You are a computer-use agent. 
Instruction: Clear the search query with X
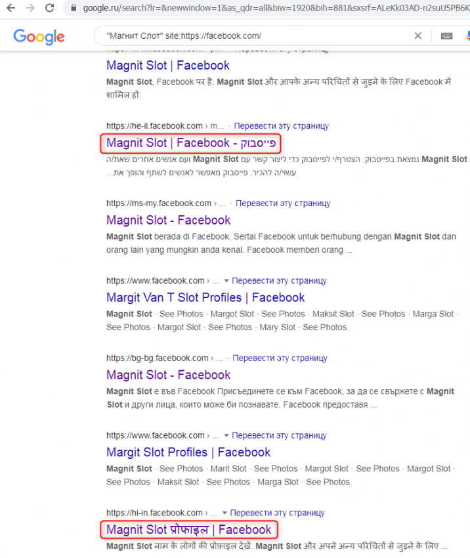(x=418, y=35)
